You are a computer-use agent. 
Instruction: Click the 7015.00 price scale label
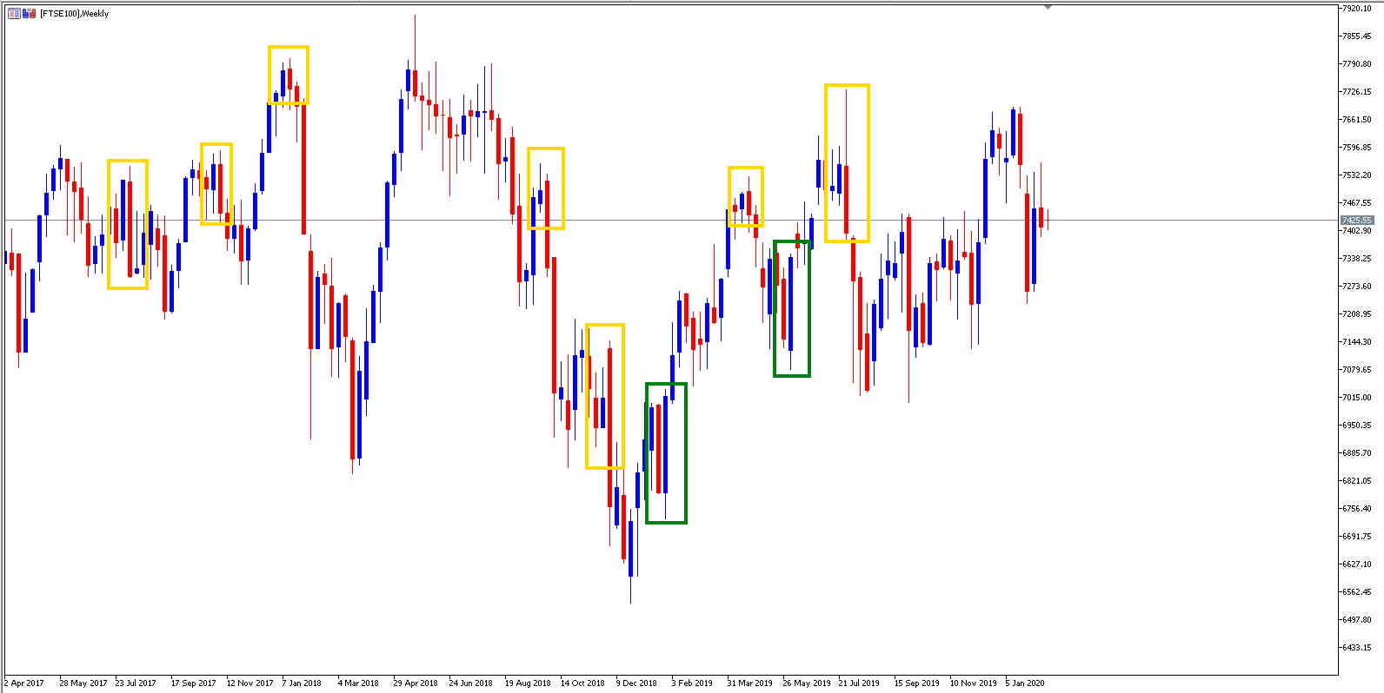(x=1357, y=398)
